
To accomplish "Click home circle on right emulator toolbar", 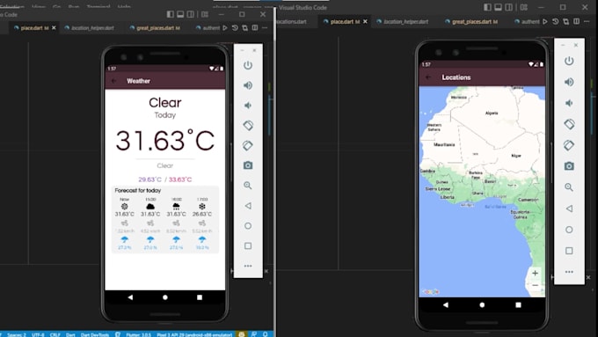I will [x=569, y=230].
